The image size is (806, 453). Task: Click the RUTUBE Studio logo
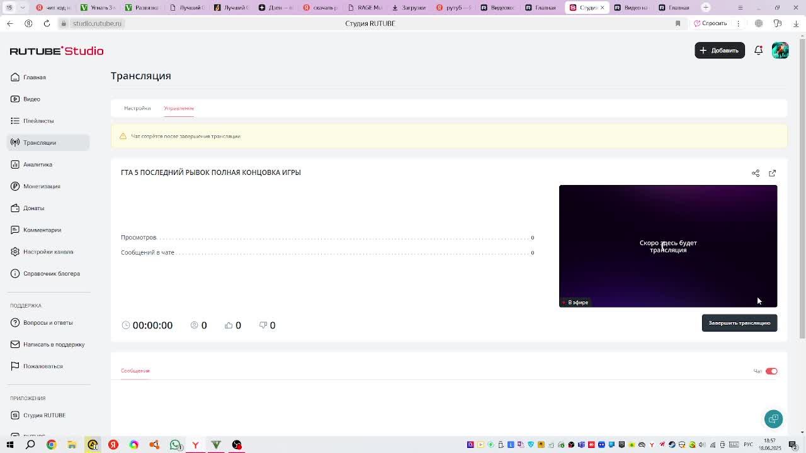pos(57,51)
